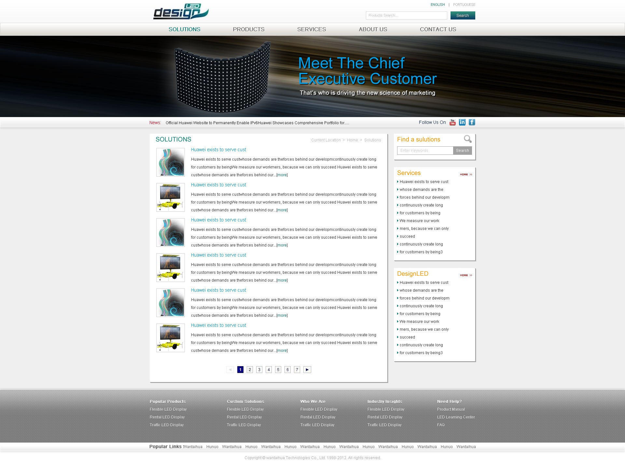Screen dimensions: 625x466
Task: Click the second solution trailer thumbnail
Action: 171,197
